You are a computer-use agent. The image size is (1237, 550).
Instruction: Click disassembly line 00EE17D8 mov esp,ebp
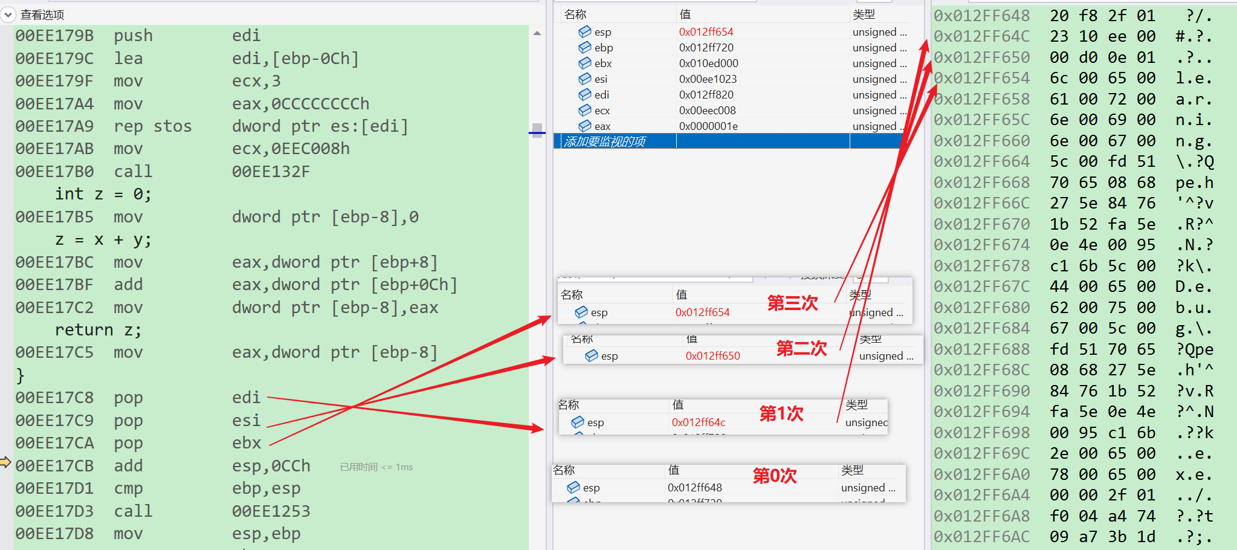158,534
